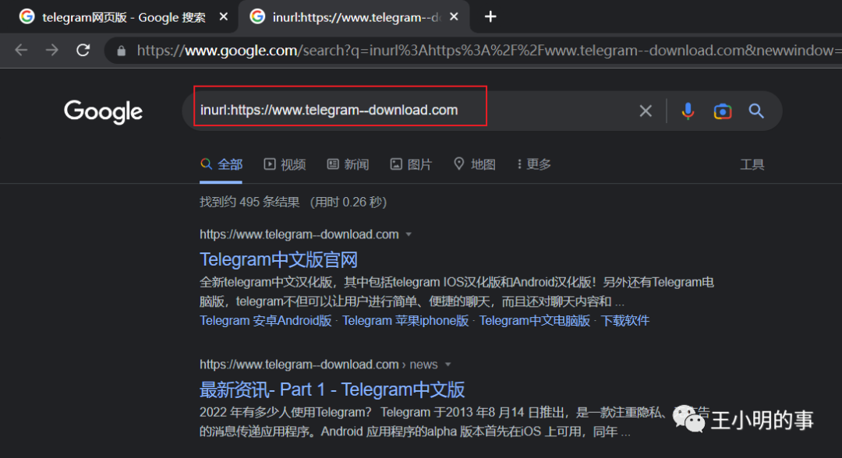The width and height of the screenshot is (842, 458).
Task: Open the Telegram 安卓Android版 sitelink
Action: (x=266, y=321)
